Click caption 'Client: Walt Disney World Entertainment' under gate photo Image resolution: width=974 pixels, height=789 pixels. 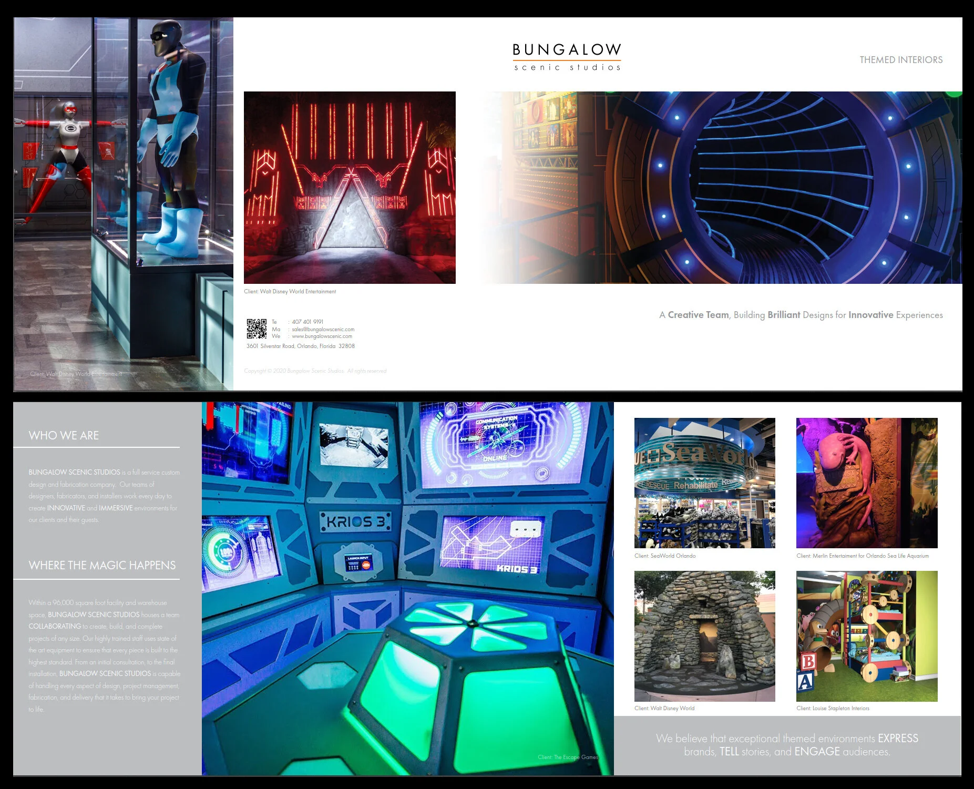290,291
